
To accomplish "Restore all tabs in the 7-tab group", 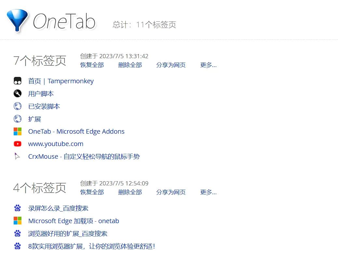I will point(92,65).
